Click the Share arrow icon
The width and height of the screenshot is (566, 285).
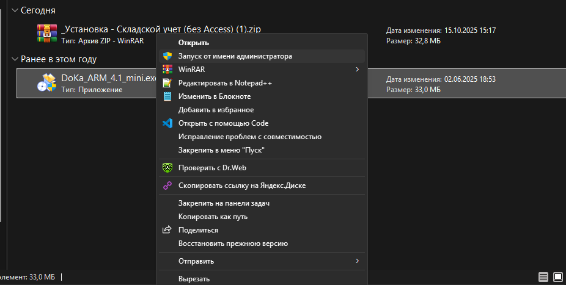point(167,229)
